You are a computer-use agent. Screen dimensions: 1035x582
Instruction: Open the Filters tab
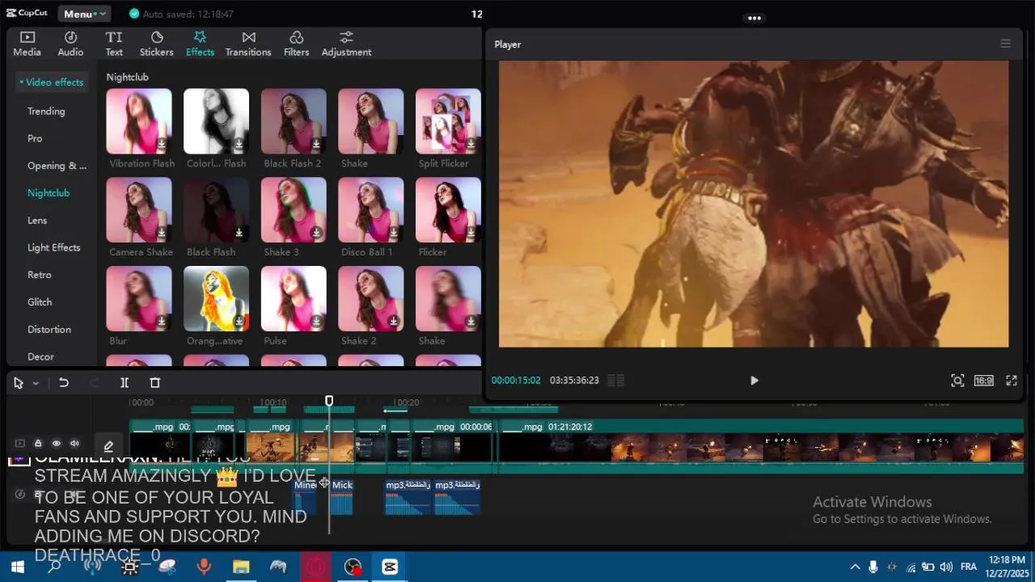point(297,44)
